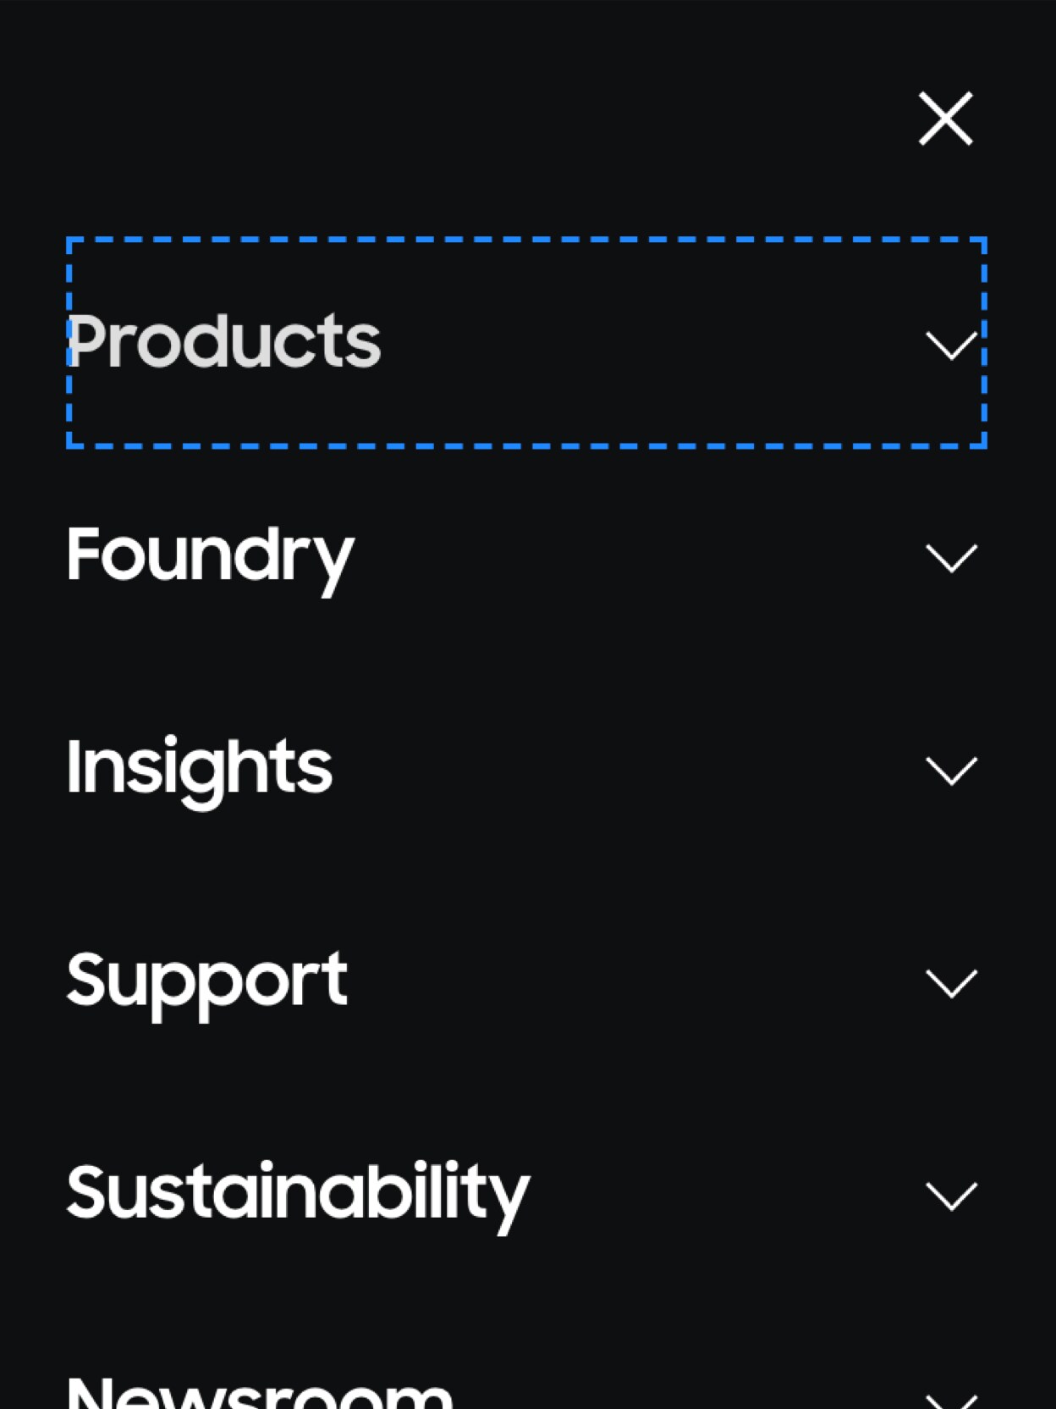1056x1409 pixels.
Task: Open the Insights menu entry
Action: [x=200, y=770]
